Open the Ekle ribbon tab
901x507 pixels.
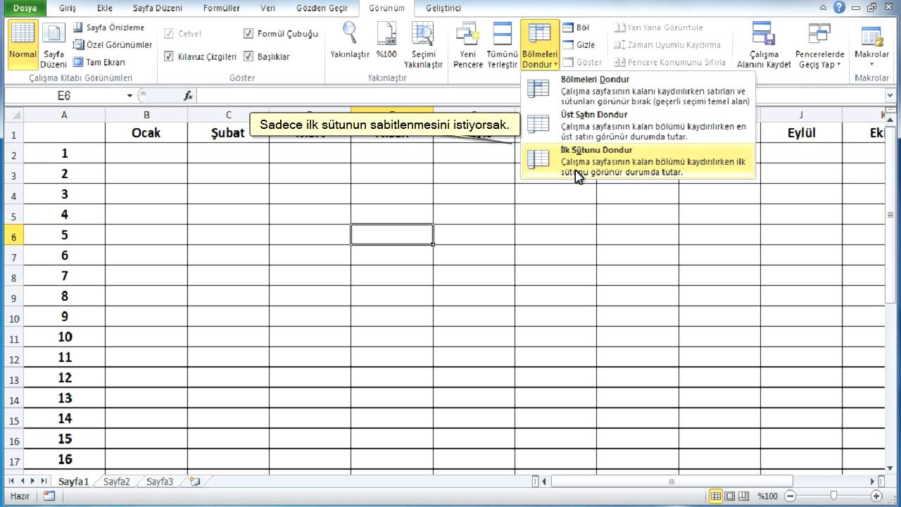[x=105, y=8]
